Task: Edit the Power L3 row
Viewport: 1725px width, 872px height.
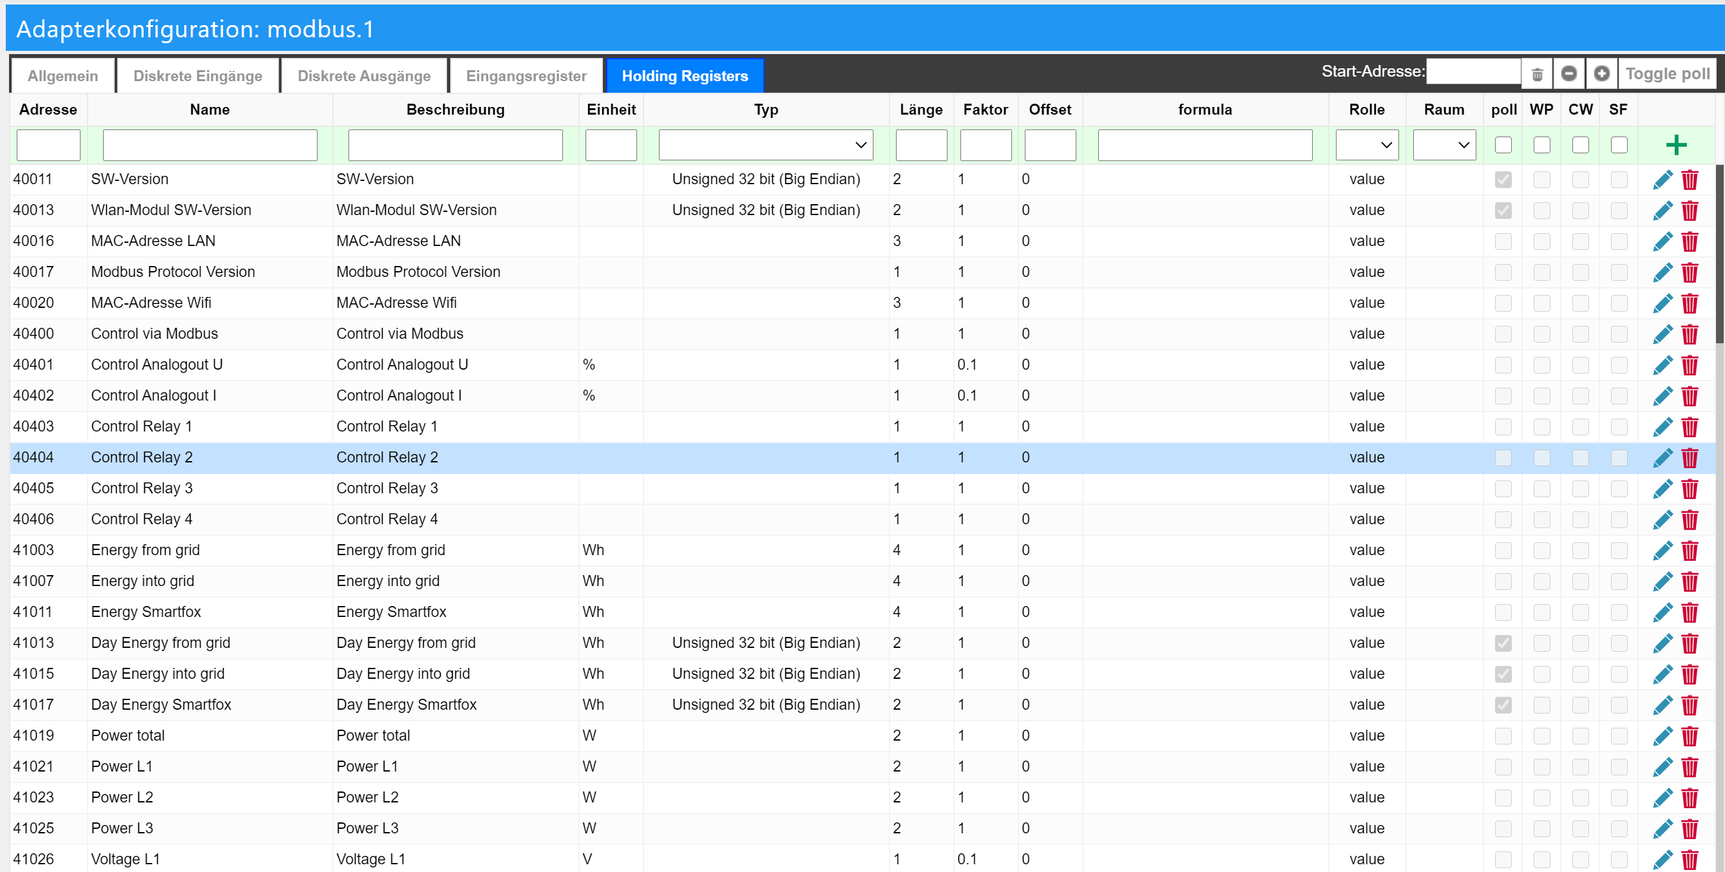Action: pos(1662,828)
